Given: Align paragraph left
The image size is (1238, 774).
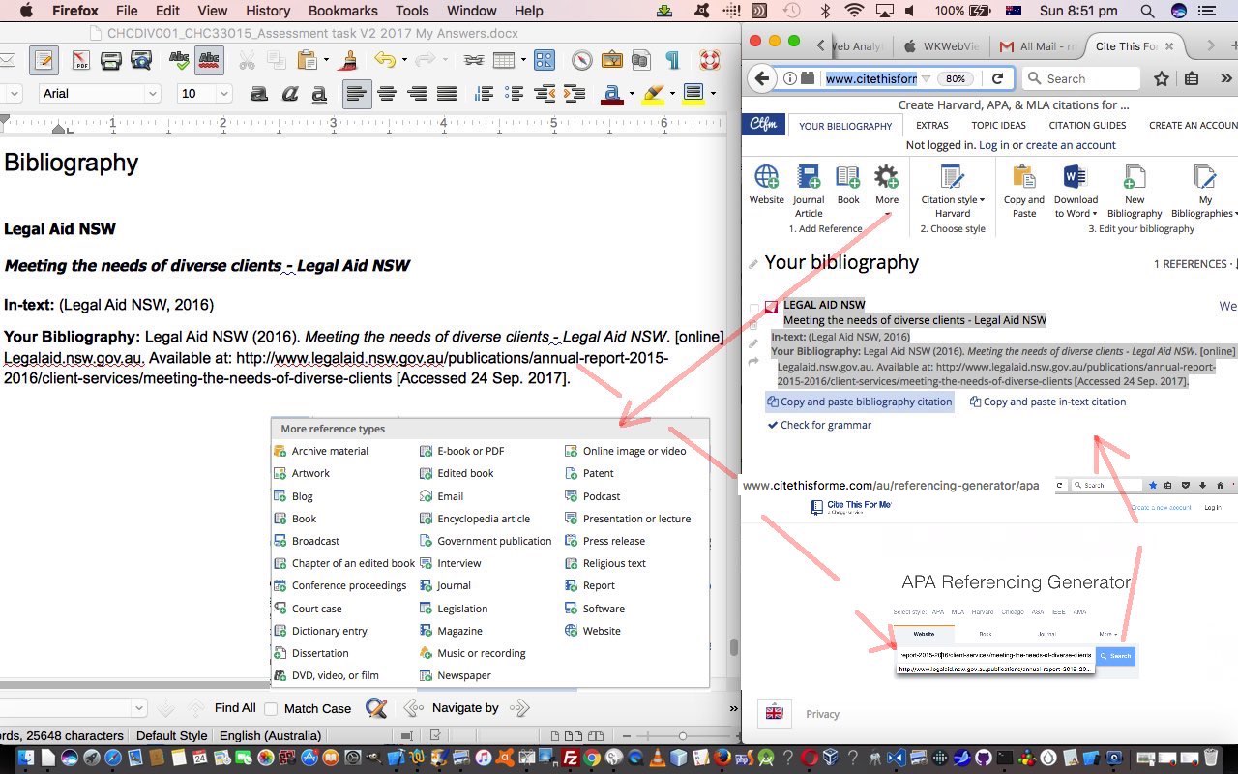Looking at the screenshot, I should coord(357,94).
